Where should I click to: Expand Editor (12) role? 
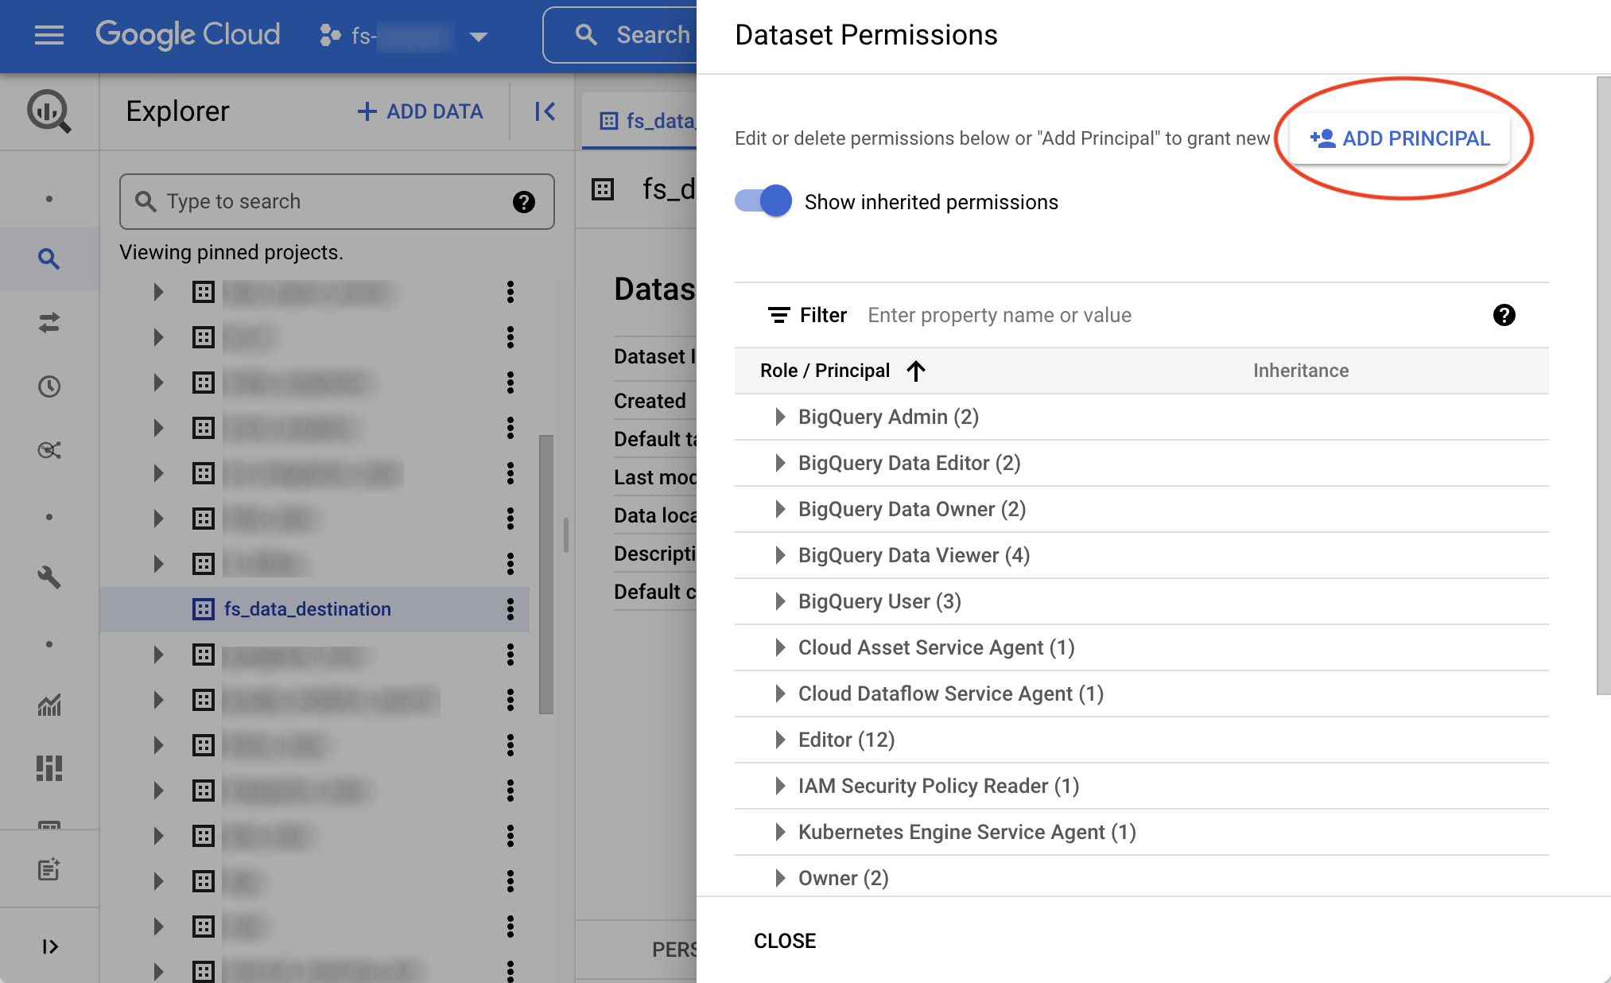780,740
